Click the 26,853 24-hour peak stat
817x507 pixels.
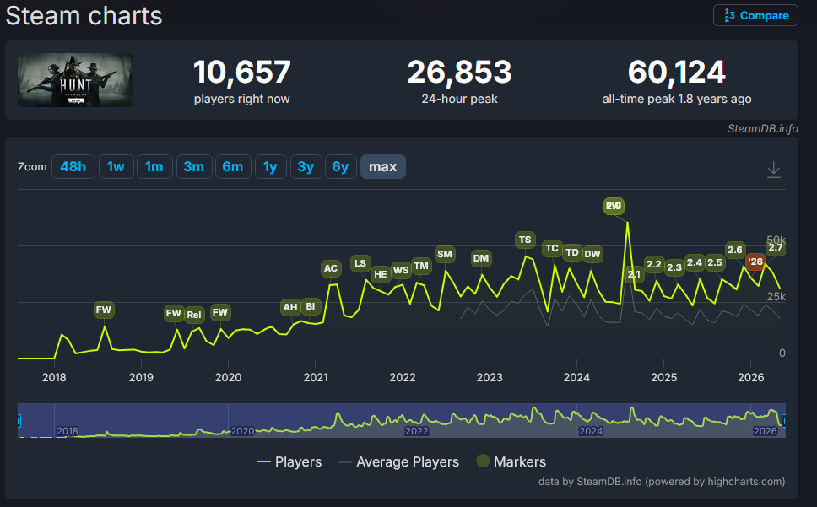pyautogui.click(x=459, y=80)
